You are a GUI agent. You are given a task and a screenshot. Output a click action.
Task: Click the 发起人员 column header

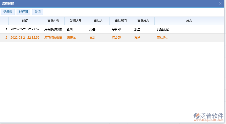click(x=76, y=21)
